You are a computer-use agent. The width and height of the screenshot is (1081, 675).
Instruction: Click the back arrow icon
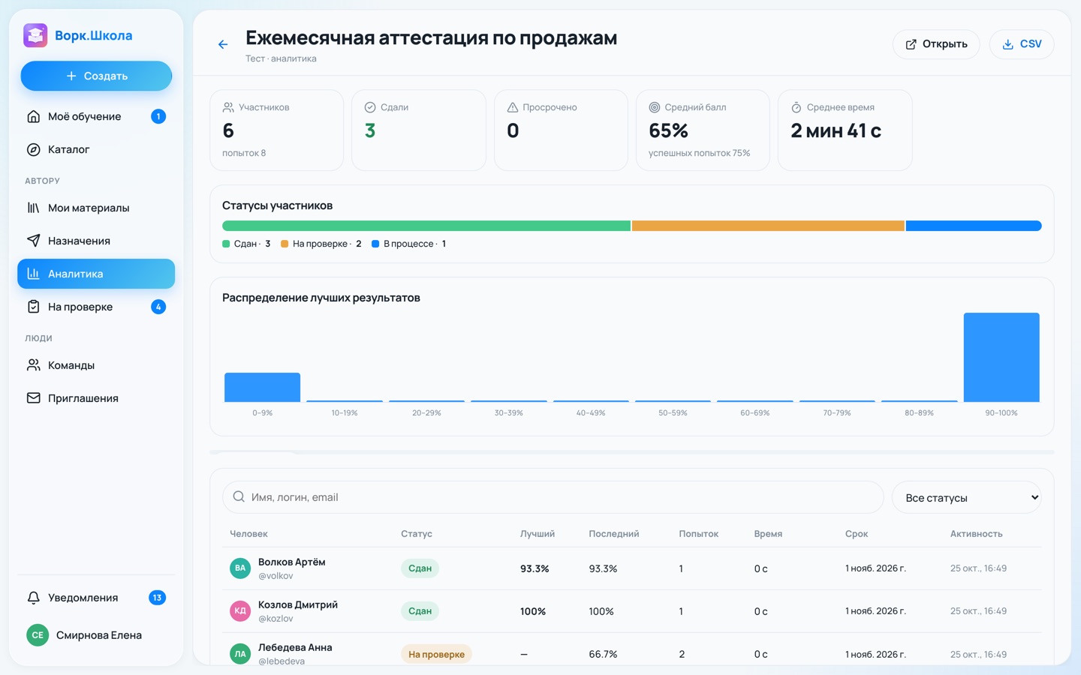tap(223, 44)
